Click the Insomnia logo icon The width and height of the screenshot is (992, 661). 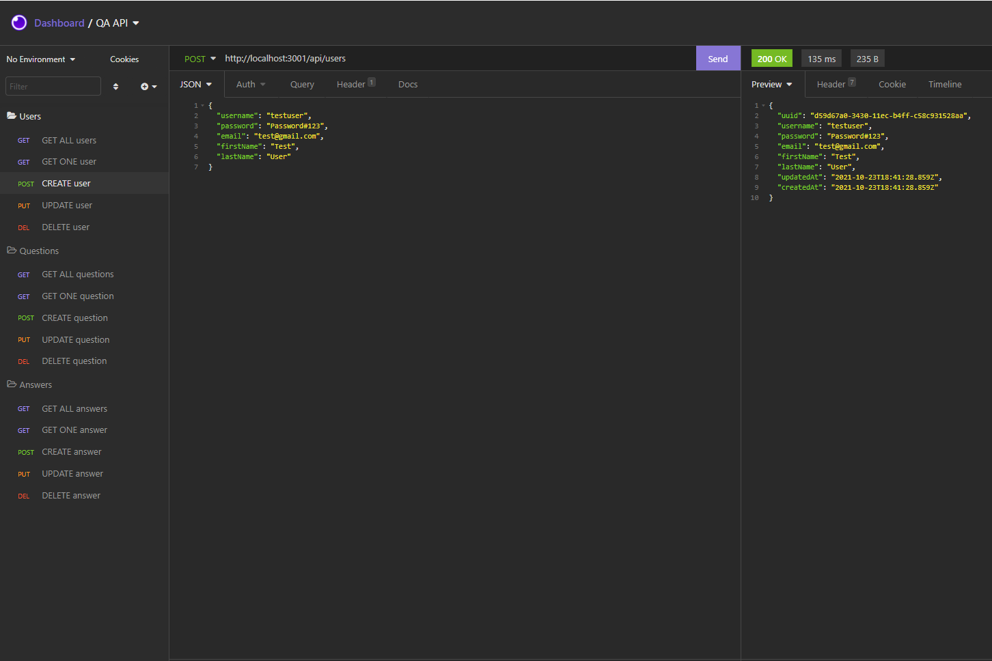click(x=19, y=23)
